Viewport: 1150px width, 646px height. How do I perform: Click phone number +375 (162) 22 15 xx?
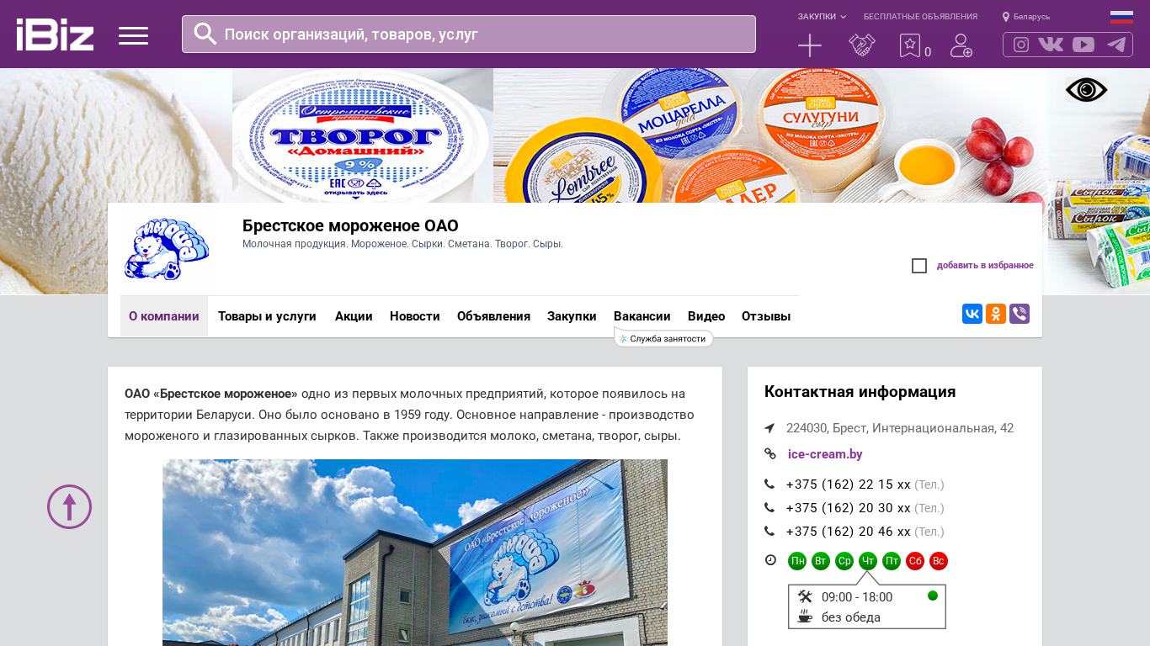[x=849, y=484]
